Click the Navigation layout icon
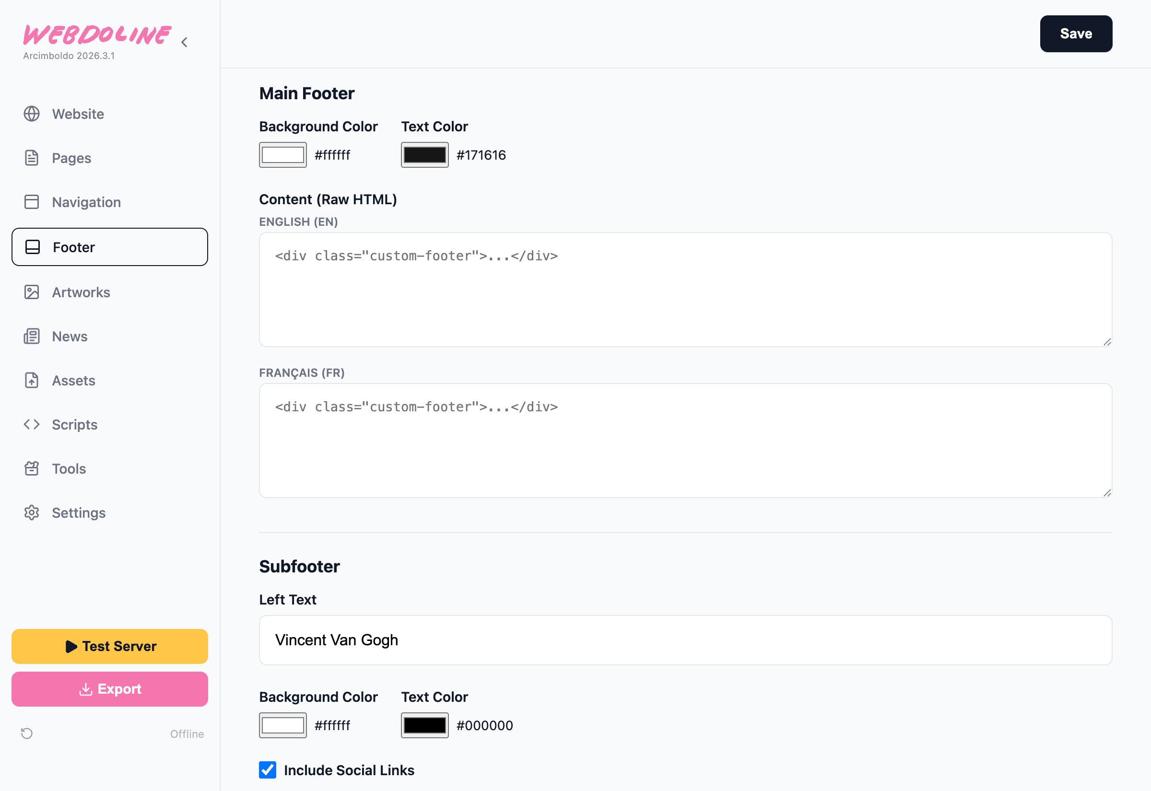The width and height of the screenshot is (1151, 791). tap(32, 202)
